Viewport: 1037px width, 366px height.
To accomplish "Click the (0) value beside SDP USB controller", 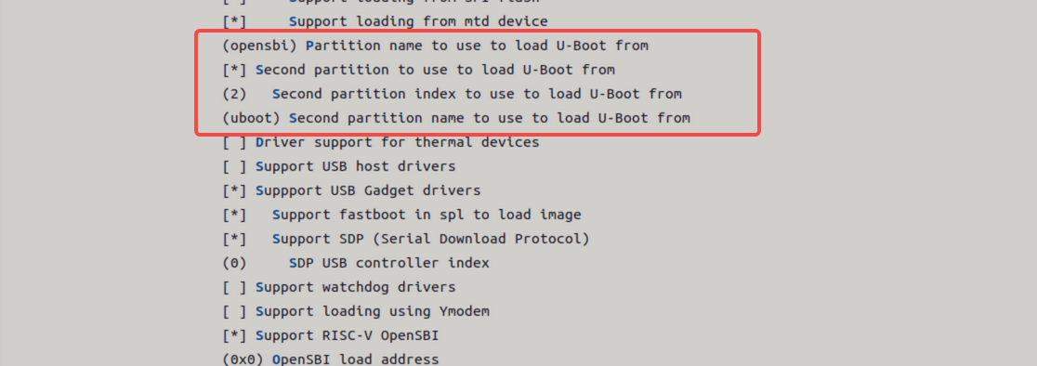I will (x=235, y=263).
